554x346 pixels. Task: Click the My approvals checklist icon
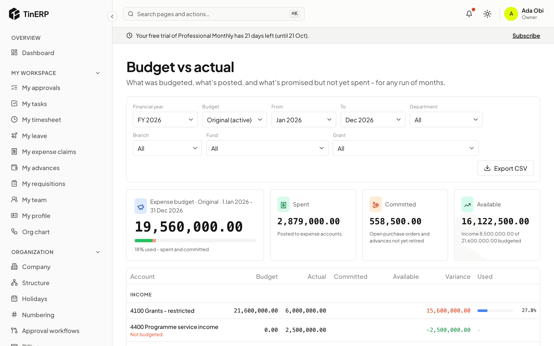[x=14, y=87]
